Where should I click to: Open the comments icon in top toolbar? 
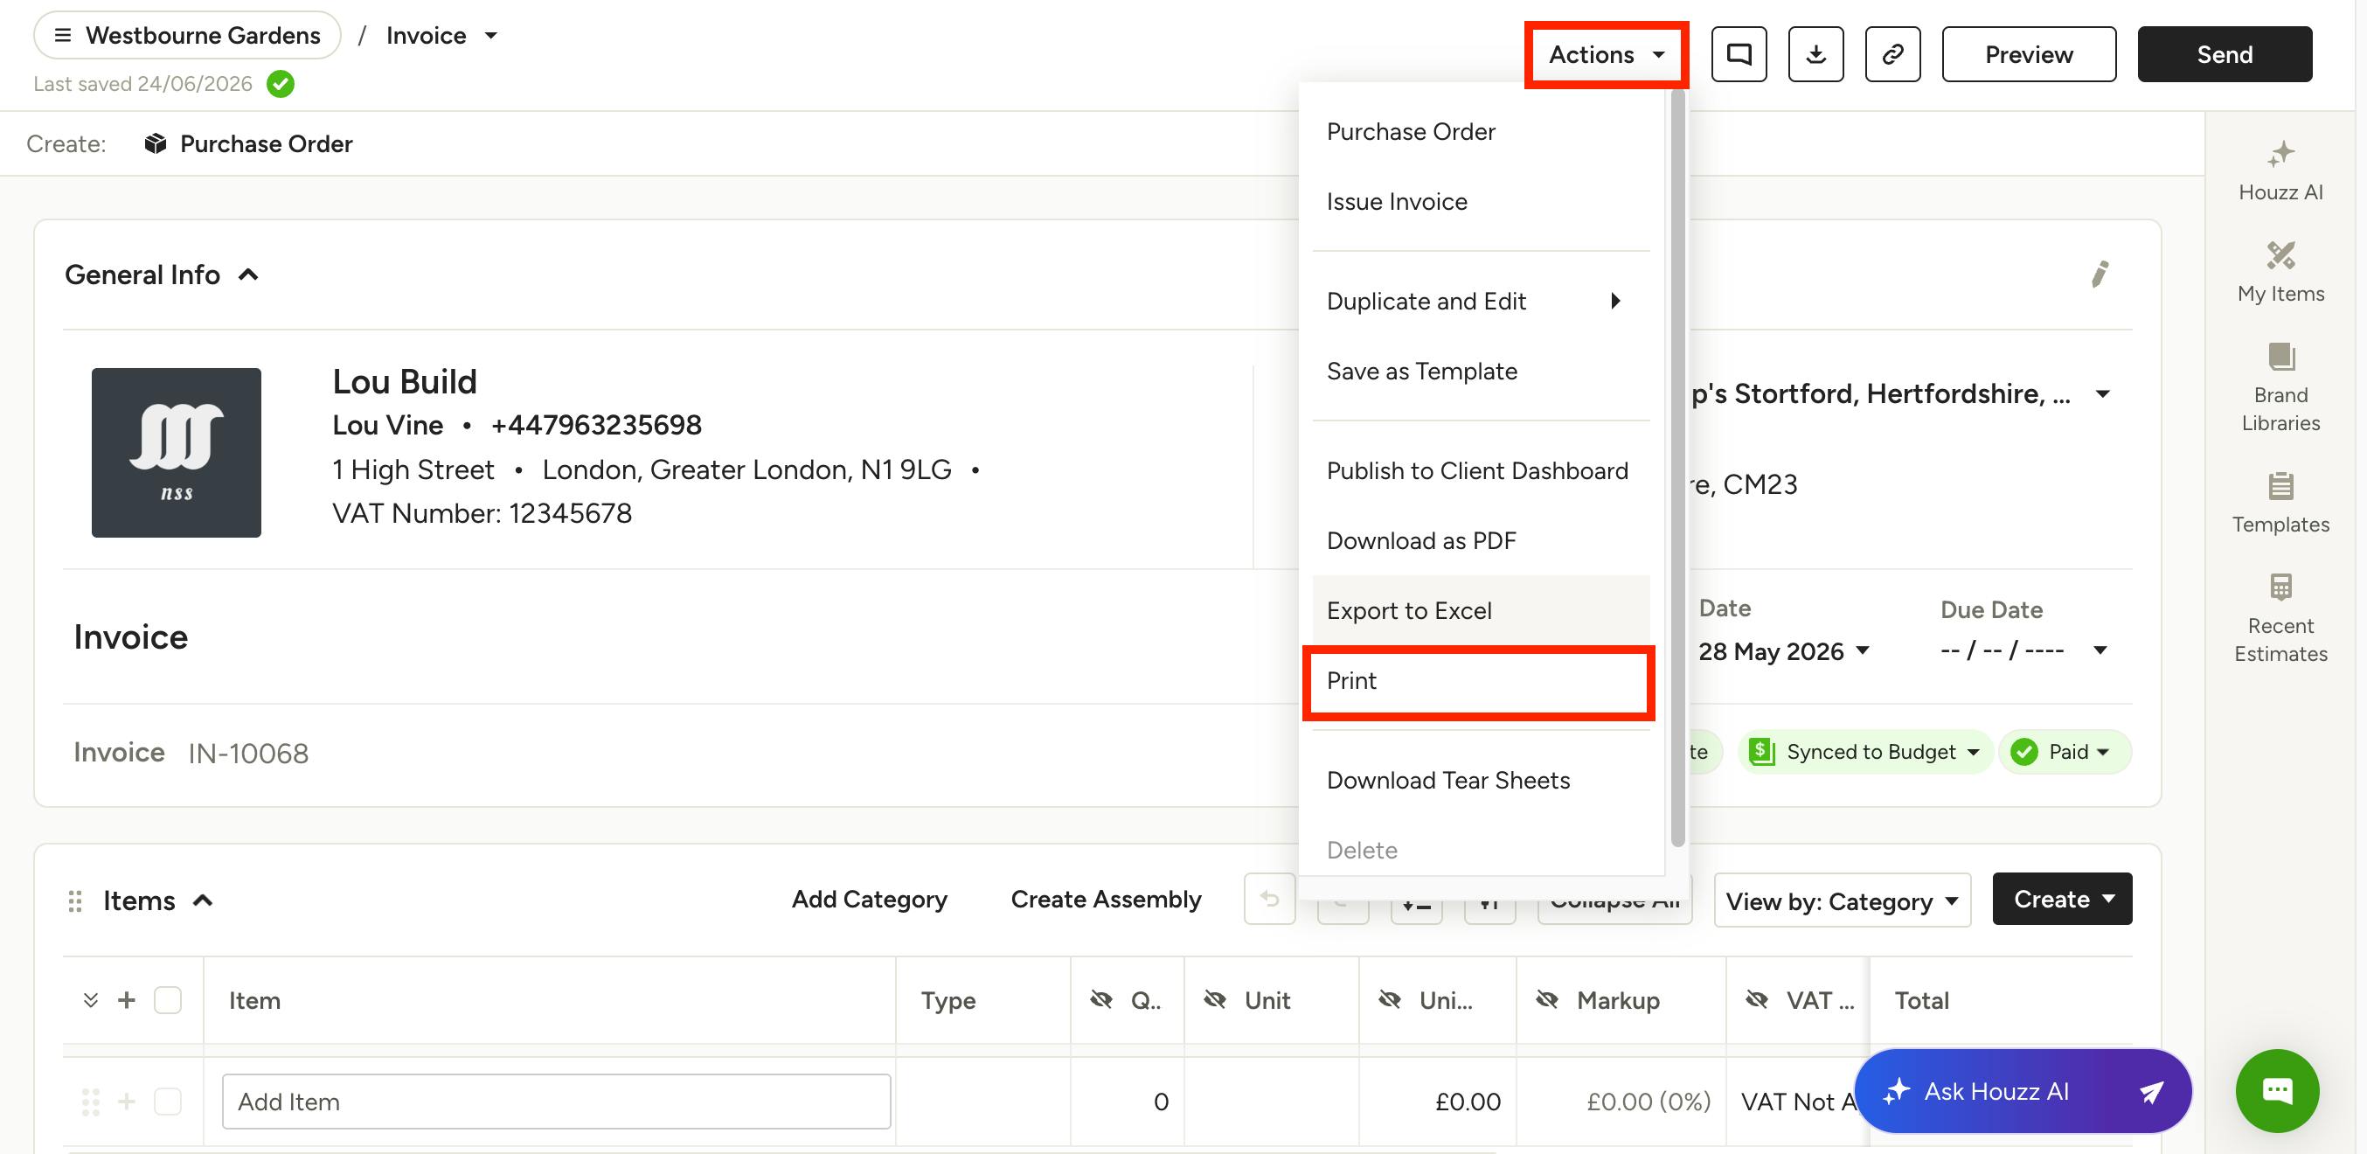pyautogui.click(x=1739, y=54)
